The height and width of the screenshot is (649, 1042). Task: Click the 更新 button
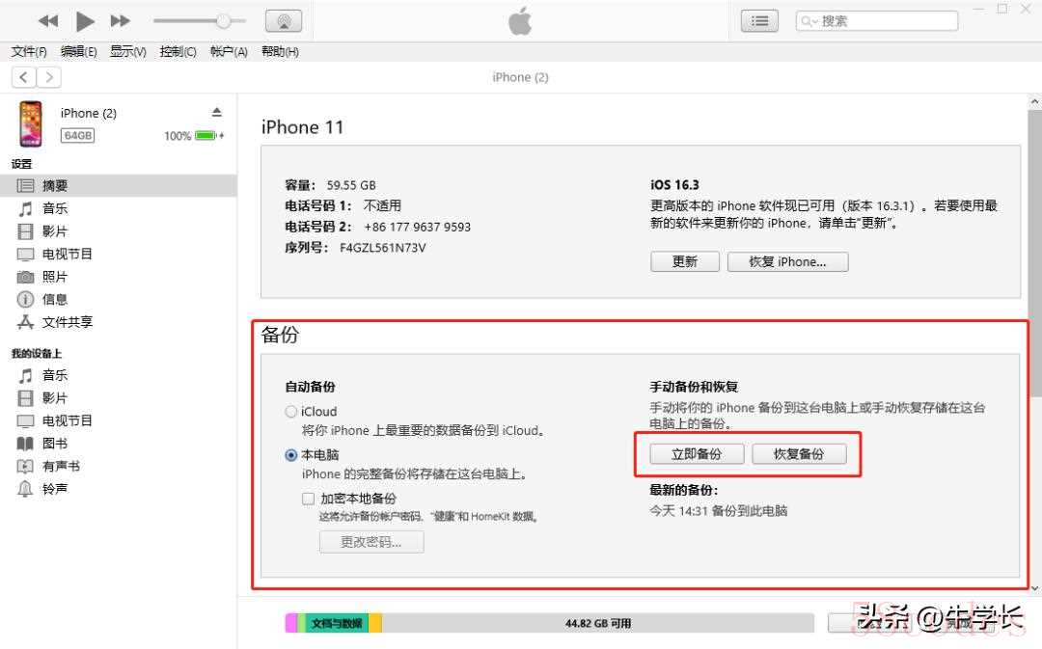coord(684,261)
